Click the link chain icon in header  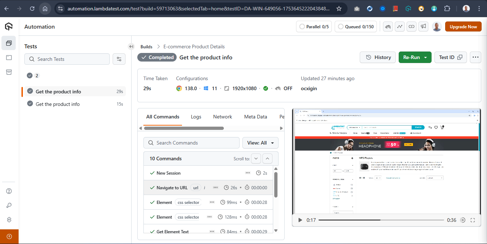pyautogui.click(x=412, y=26)
